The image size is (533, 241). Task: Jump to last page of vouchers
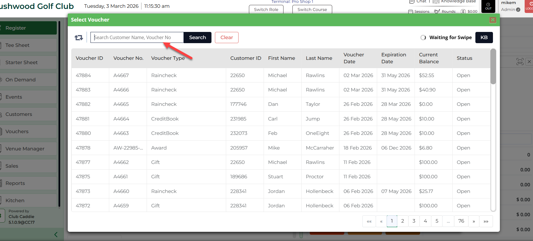coord(486,221)
